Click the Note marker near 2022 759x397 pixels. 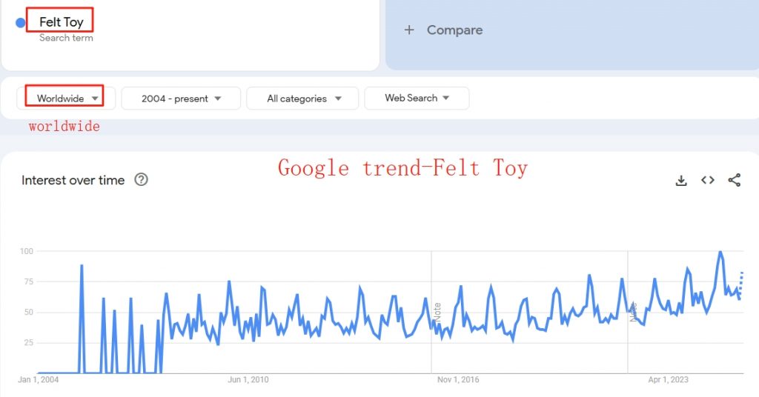pos(633,313)
